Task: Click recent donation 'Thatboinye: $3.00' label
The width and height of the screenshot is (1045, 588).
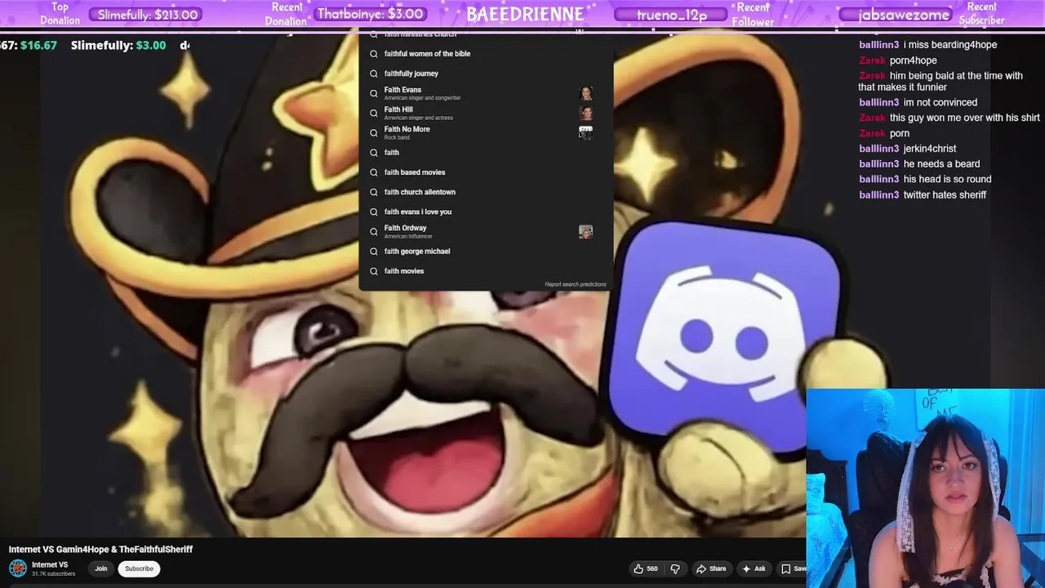Action: 370,14
